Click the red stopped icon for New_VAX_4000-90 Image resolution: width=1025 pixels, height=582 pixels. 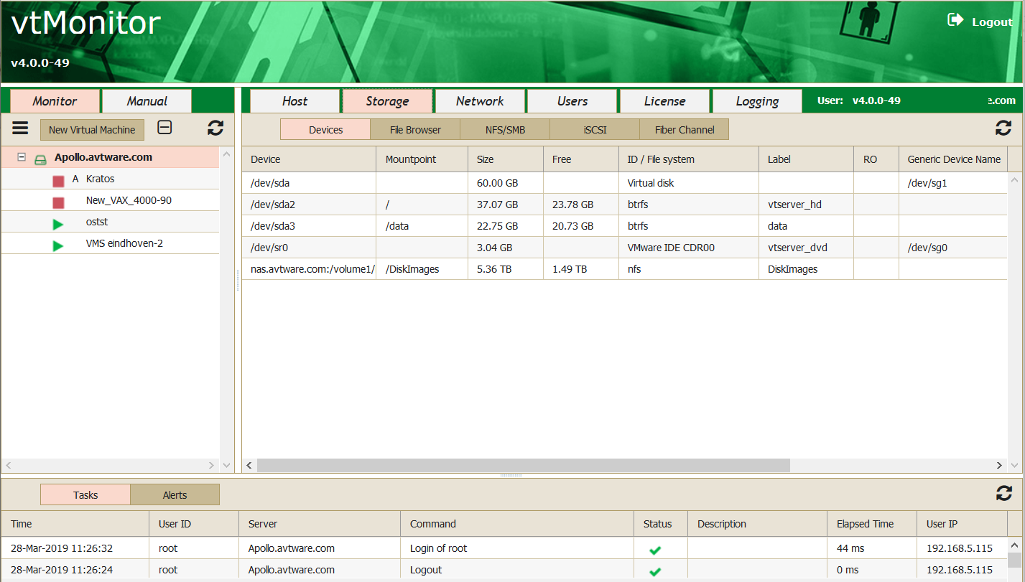(x=58, y=203)
